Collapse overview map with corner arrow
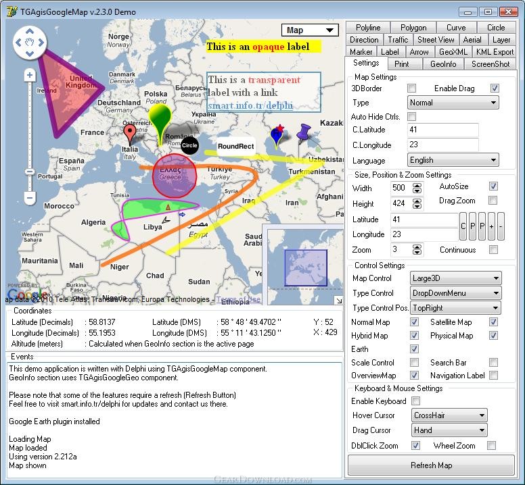 [x=339, y=301]
